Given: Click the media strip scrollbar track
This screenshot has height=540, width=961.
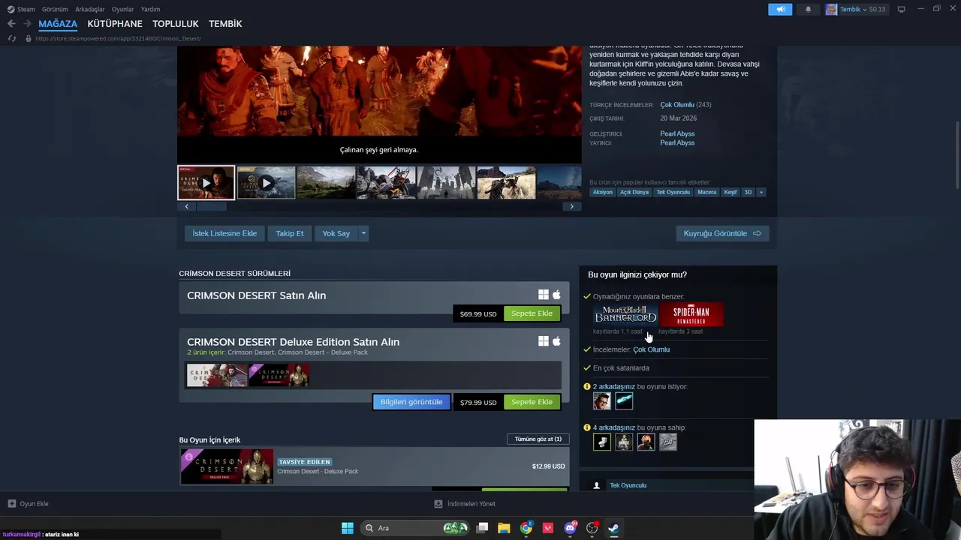Looking at the screenshot, I should coord(379,206).
